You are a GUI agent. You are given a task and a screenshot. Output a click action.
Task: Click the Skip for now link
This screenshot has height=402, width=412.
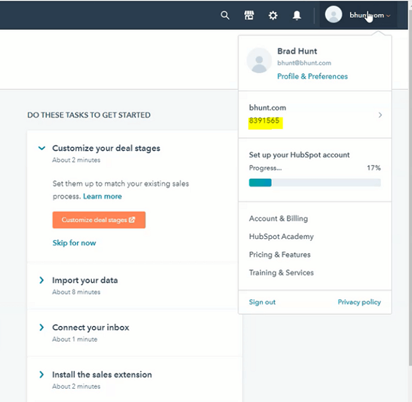[x=74, y=243]
